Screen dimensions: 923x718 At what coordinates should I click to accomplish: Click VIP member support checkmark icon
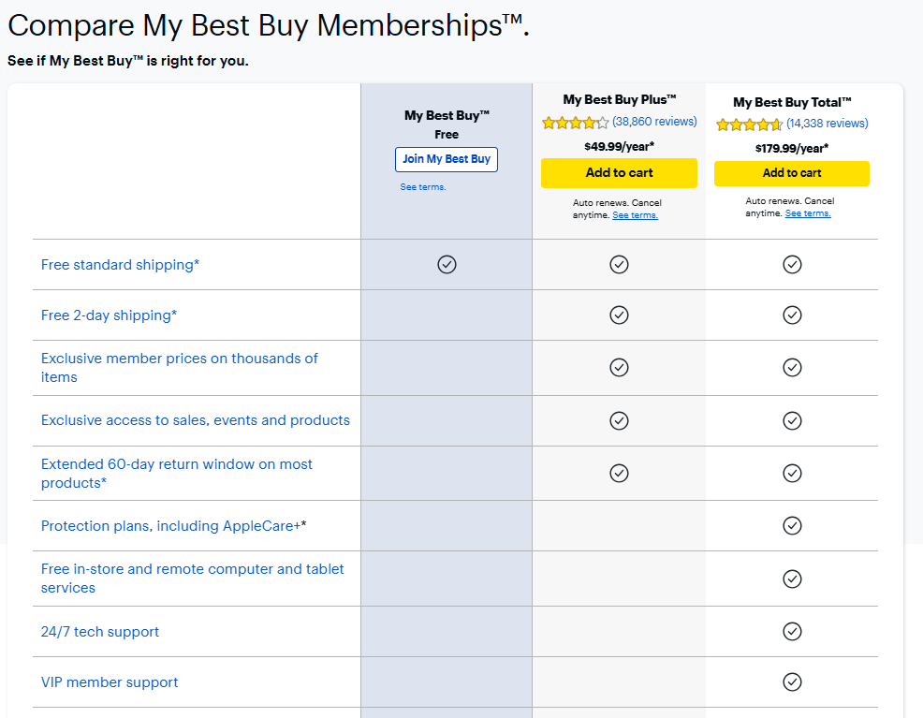[x=792, y=681]
